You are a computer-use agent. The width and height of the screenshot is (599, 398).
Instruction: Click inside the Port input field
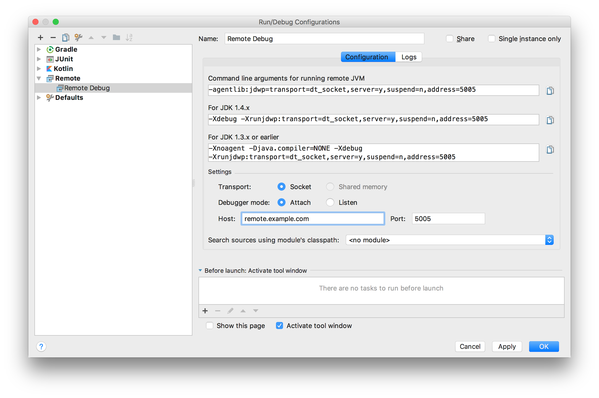[x=448, y=219]
